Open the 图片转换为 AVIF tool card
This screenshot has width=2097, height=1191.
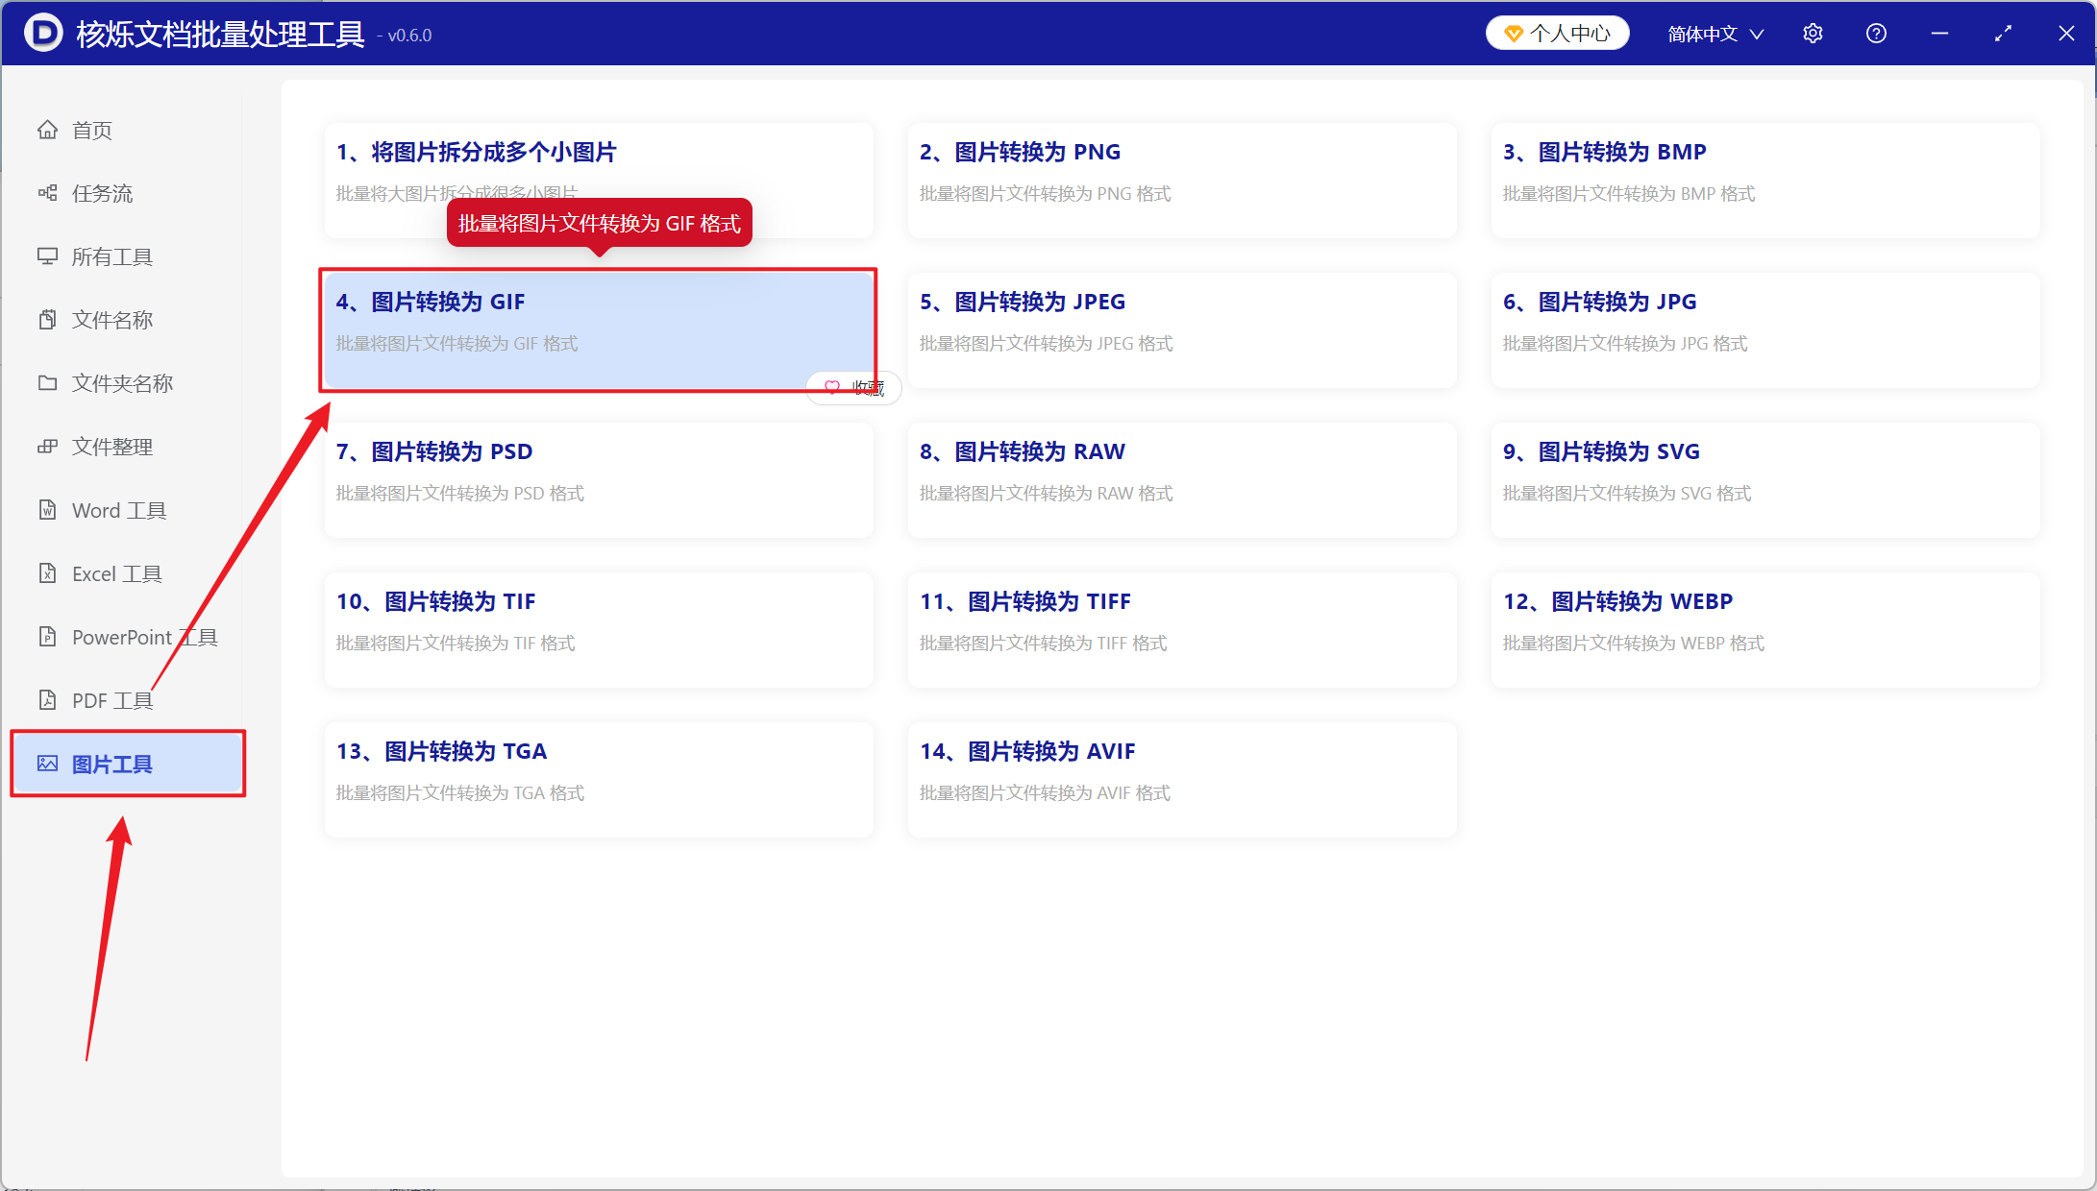point(1182,780)
